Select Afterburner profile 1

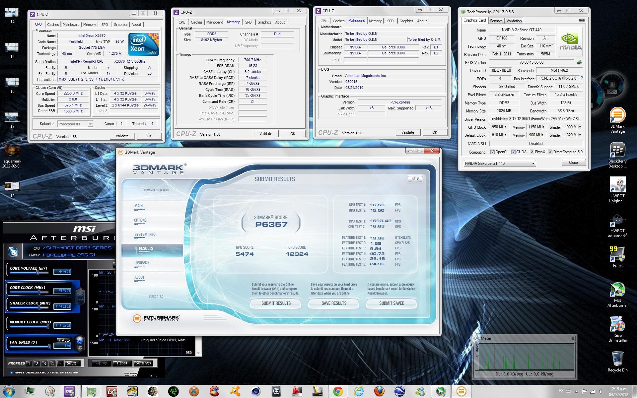coord(29,364)
